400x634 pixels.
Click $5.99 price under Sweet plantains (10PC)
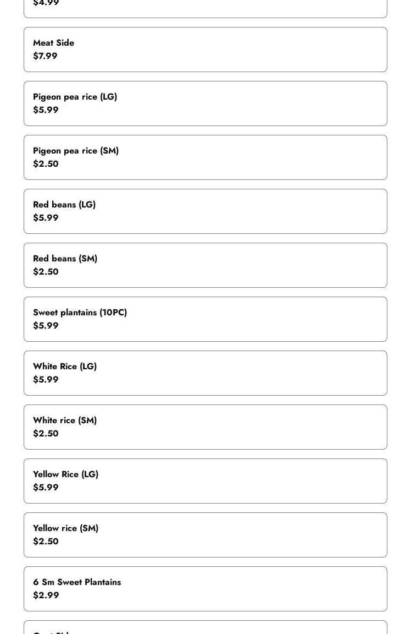pos(46,325)
